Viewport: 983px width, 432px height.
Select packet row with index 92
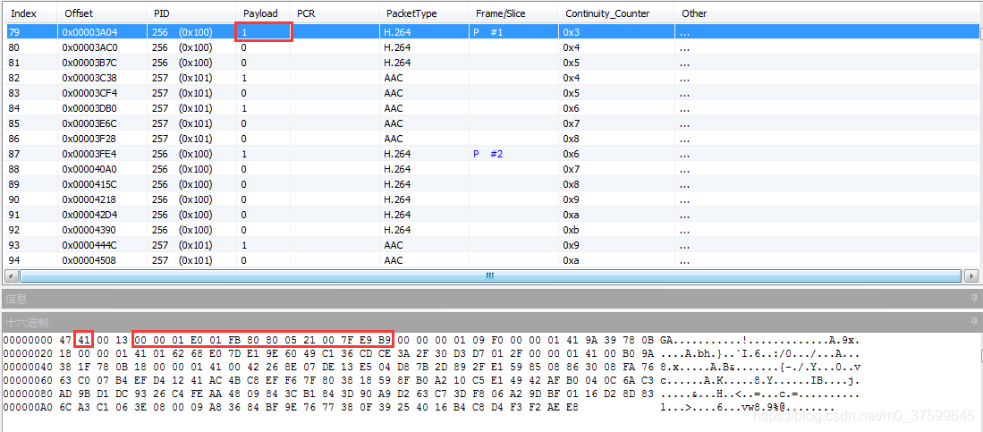(493, 230)
